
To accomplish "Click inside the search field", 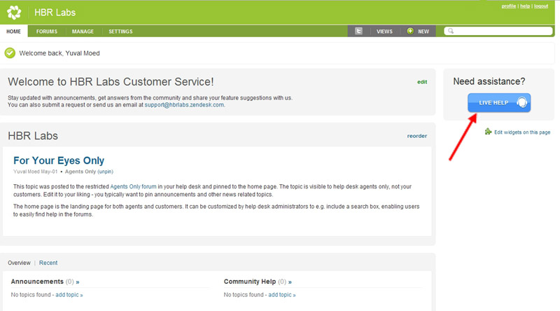I will click(x=498, y=31).
